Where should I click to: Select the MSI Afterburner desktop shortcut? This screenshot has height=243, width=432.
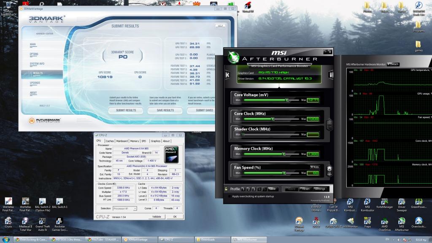pos(402,224)
